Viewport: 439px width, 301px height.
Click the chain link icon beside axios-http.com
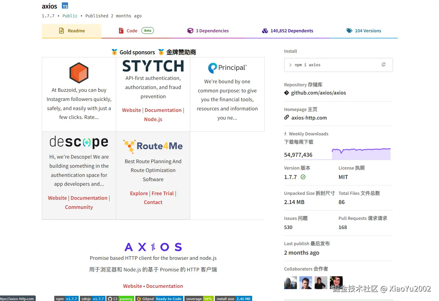point(287,117)
